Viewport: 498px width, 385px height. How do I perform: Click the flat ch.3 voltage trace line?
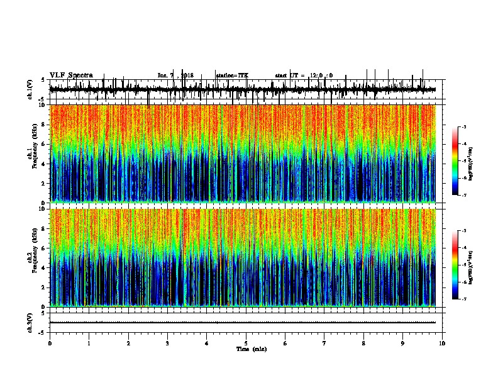[x=242, y=323]
